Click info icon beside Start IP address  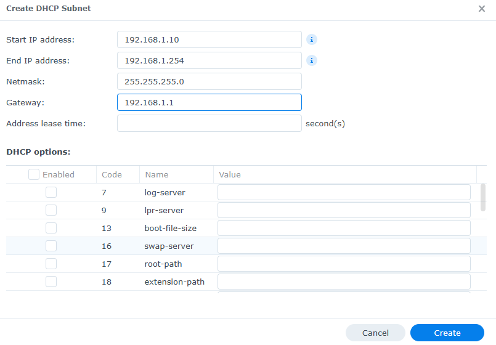coord(312,39)
